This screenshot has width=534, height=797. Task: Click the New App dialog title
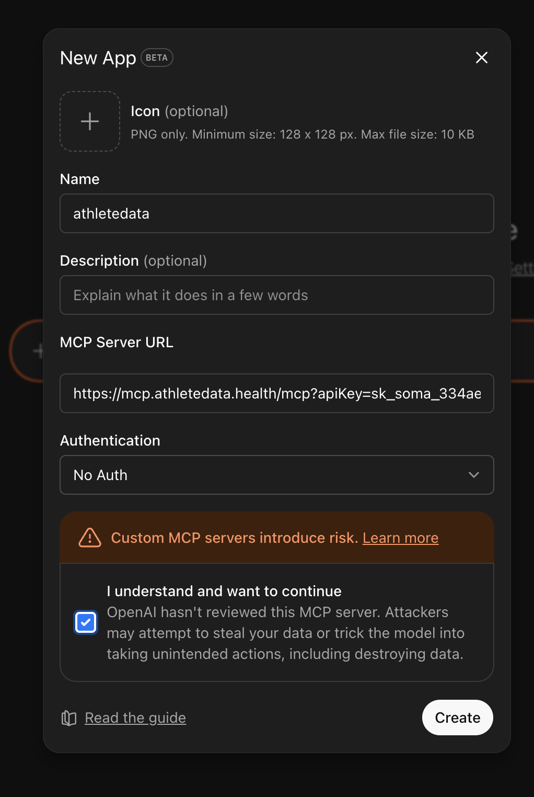point(98,58)
